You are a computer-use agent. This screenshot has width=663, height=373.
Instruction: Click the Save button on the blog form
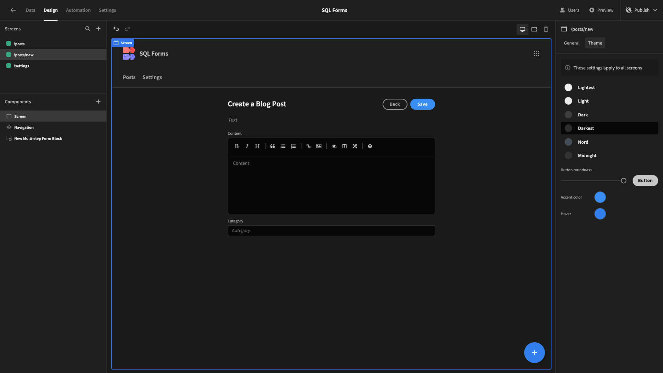[x=422, y=104]
